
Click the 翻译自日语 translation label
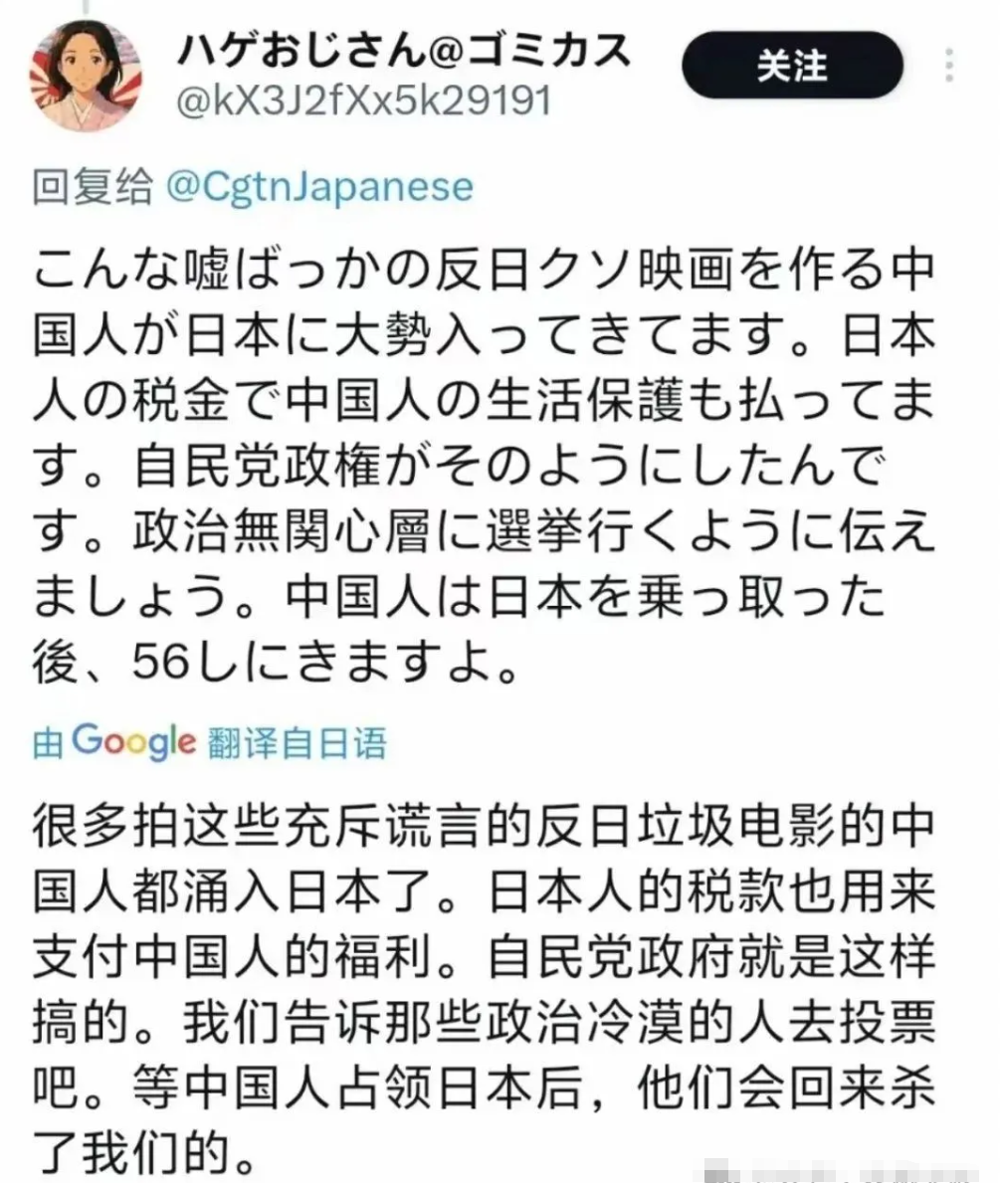(x=297, y=743)
